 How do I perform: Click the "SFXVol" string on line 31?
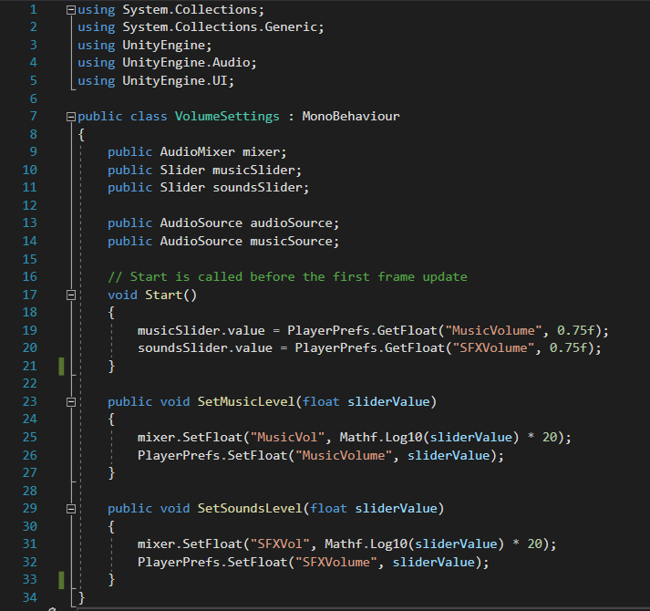[280, 544]
